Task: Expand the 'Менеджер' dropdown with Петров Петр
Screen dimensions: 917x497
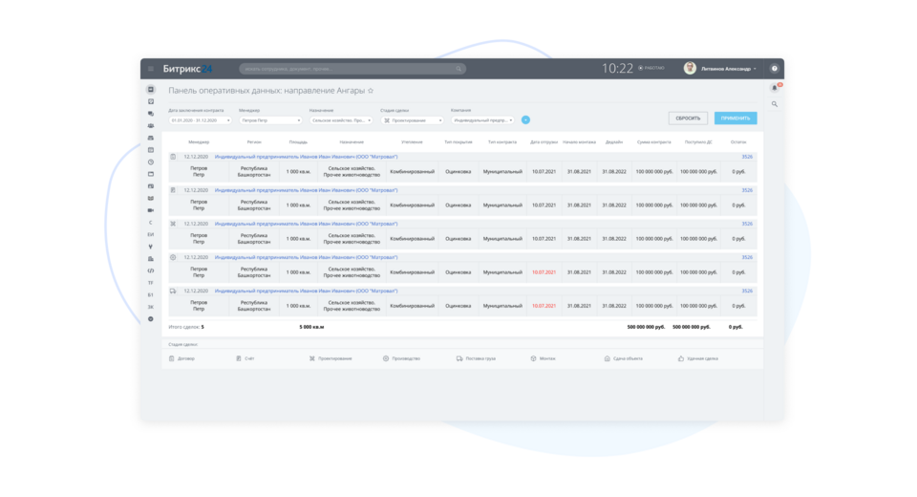Action: 271,120
